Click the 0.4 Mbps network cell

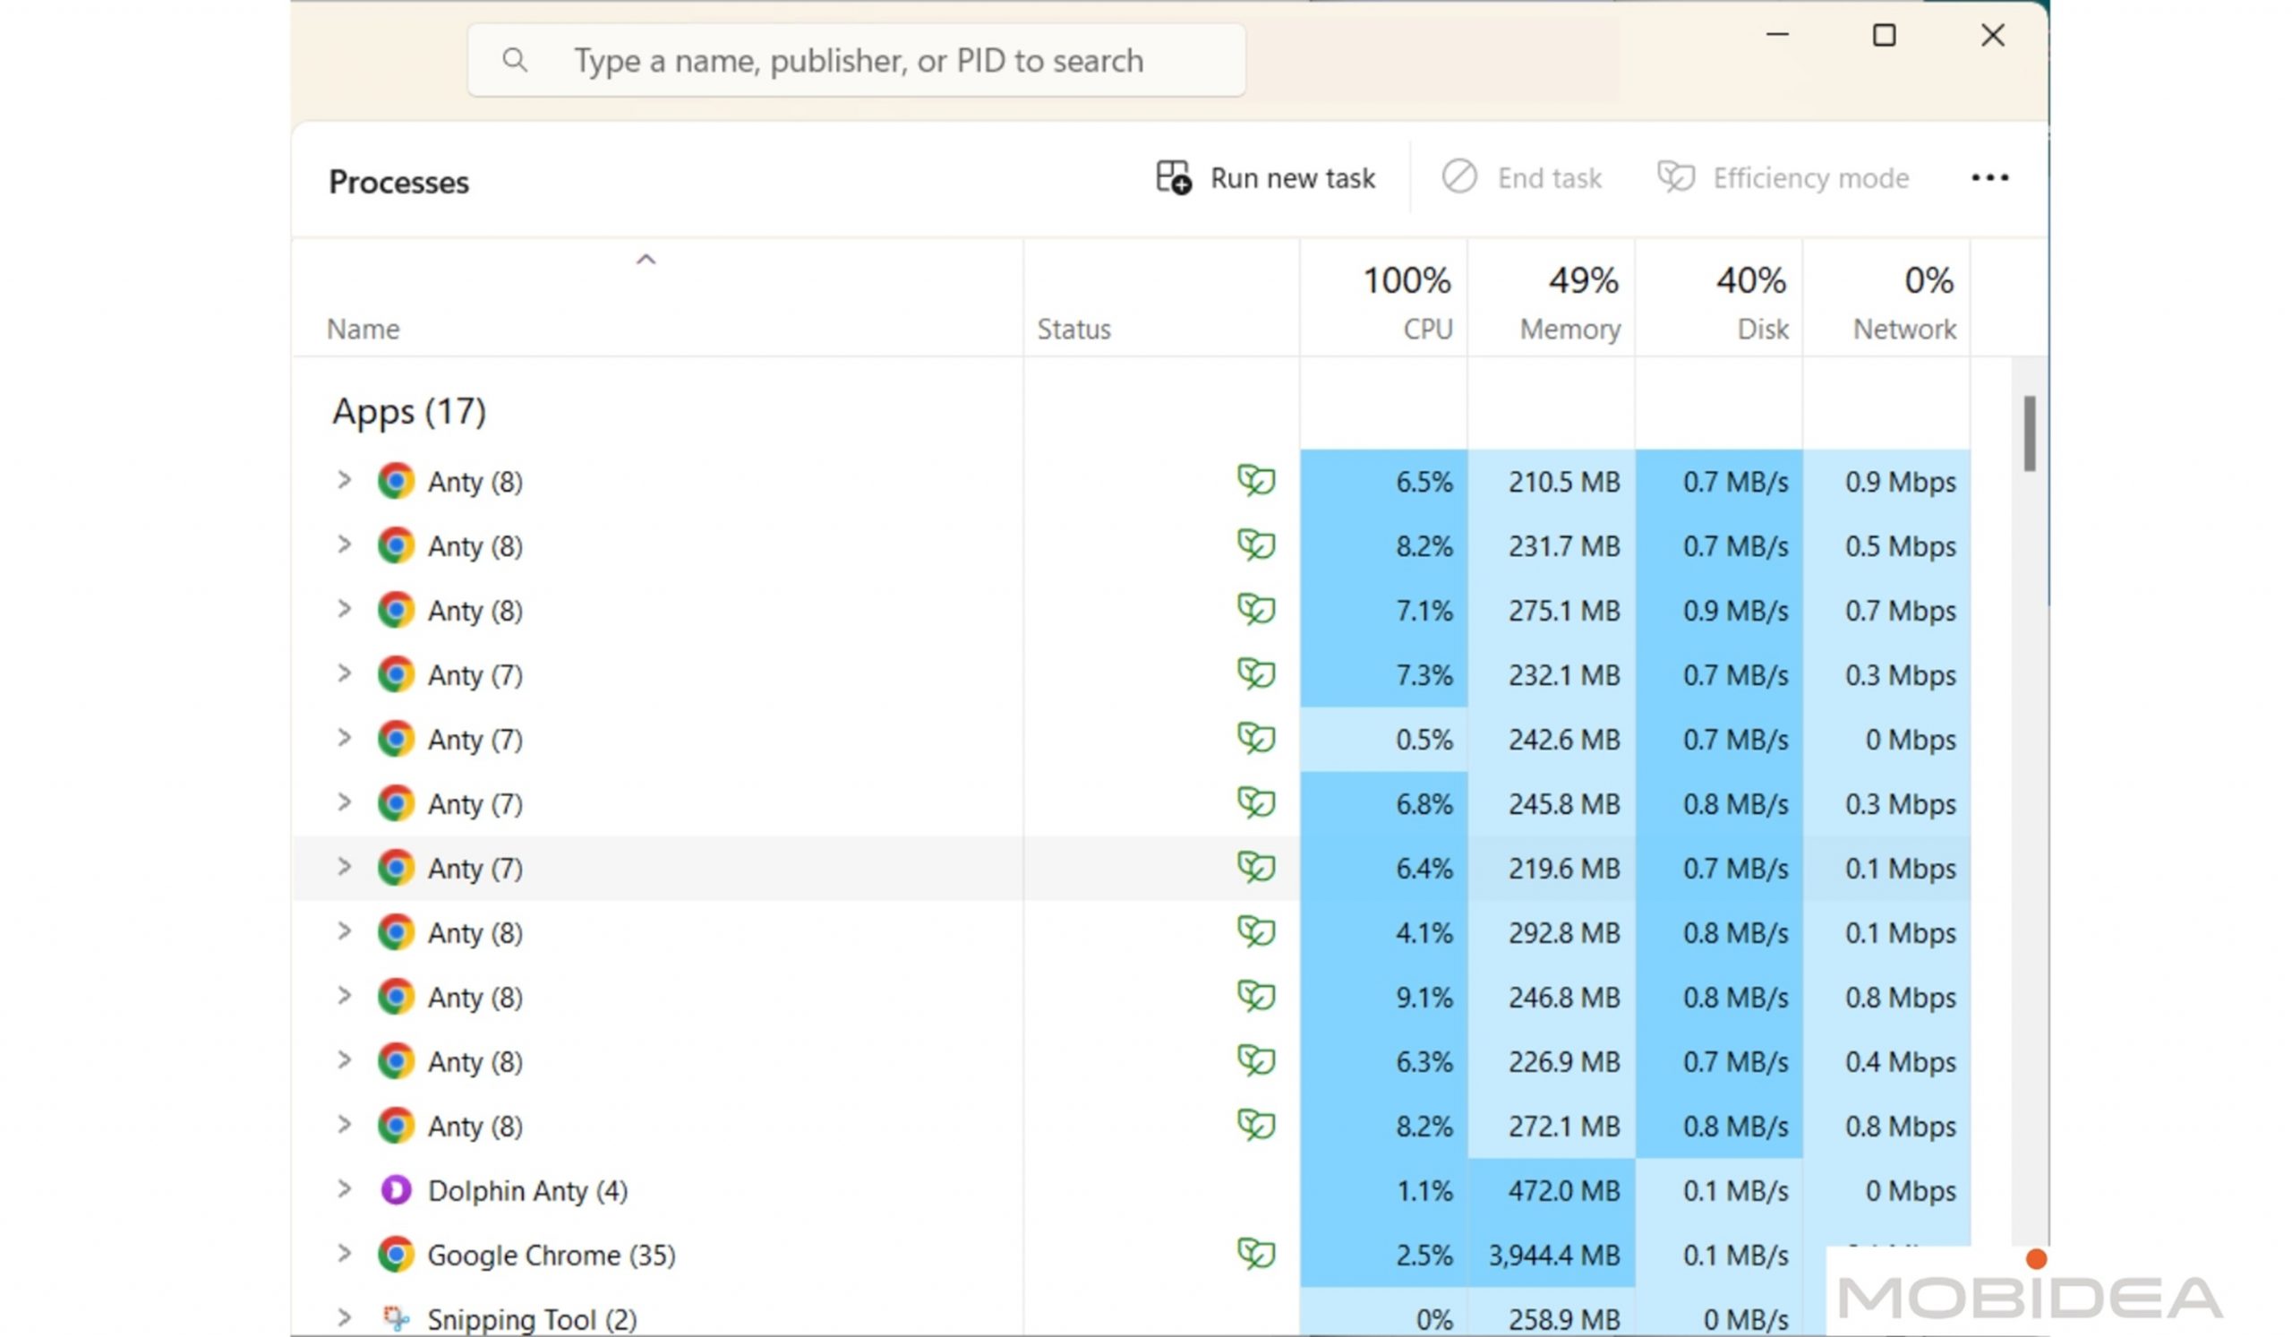click(1887, 1062)
